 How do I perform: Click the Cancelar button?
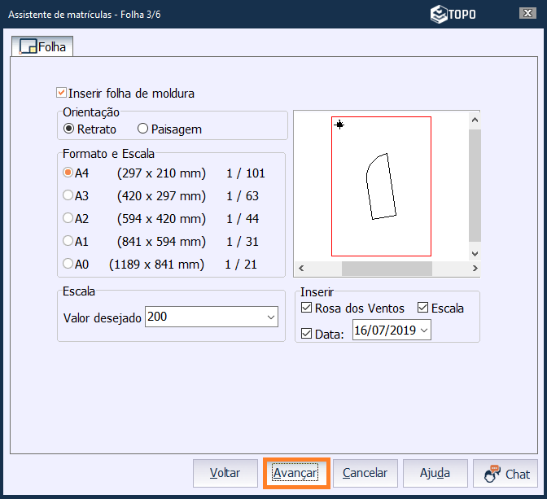[x=365, y=473]
